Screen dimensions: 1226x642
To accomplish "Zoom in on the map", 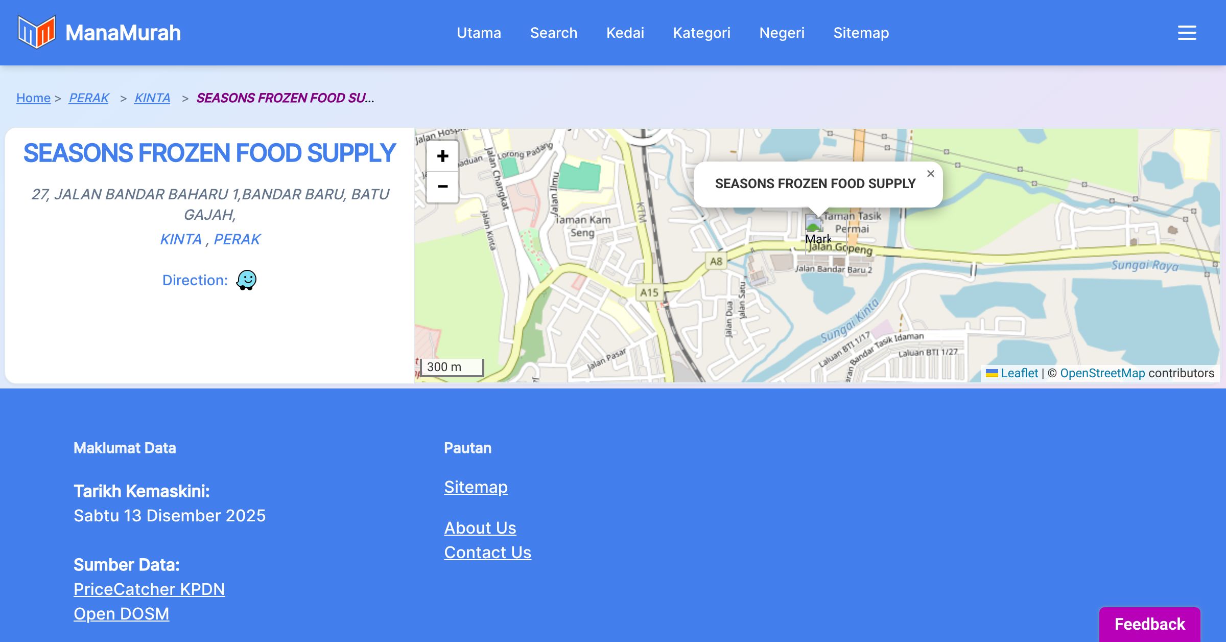I will coord(442,156).
